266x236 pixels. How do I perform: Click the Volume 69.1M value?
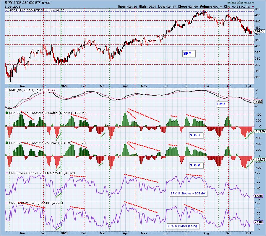pos(211,6)
